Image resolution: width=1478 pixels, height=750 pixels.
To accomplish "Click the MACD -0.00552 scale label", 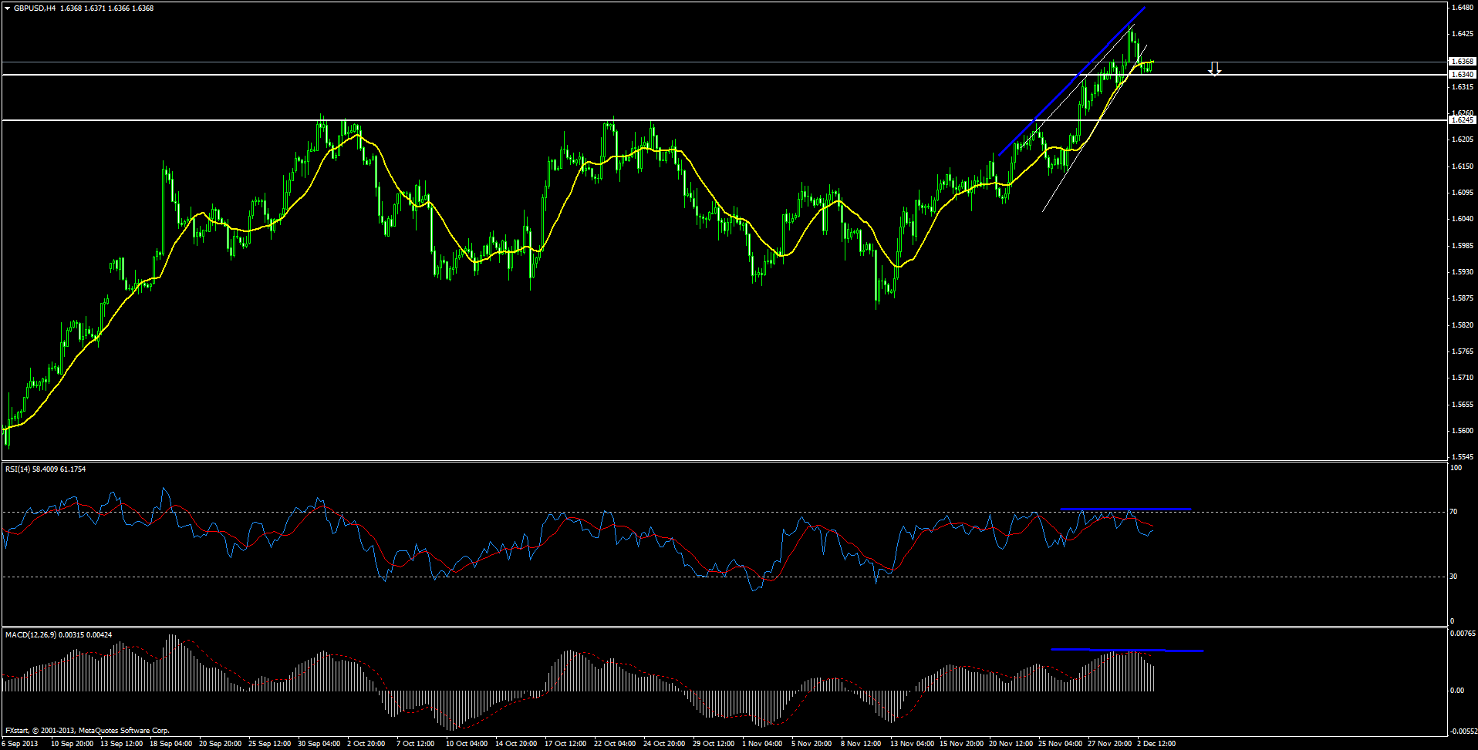I will (x=1463, y=731).
